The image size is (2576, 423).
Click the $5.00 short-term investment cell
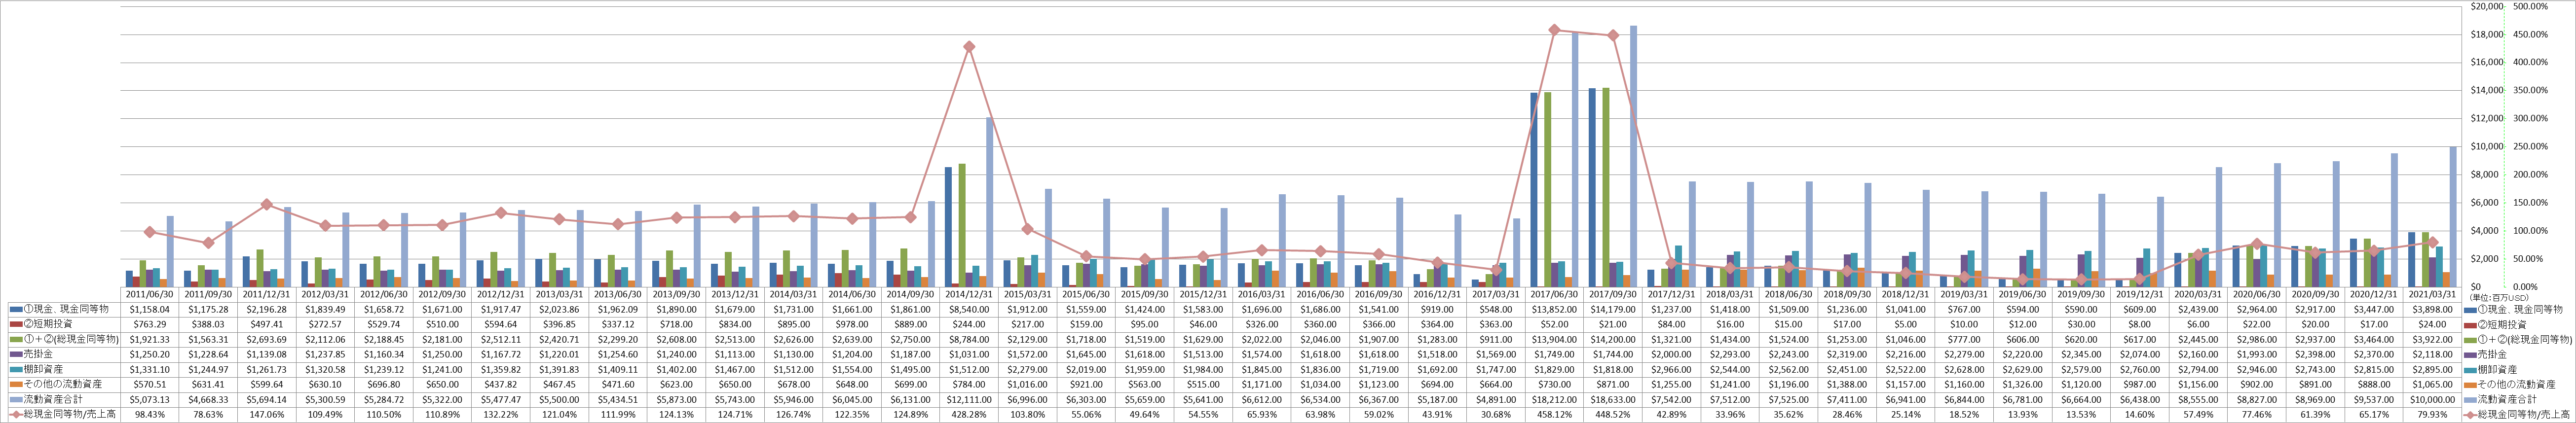pyautogui.click(x=1906, y=325)
